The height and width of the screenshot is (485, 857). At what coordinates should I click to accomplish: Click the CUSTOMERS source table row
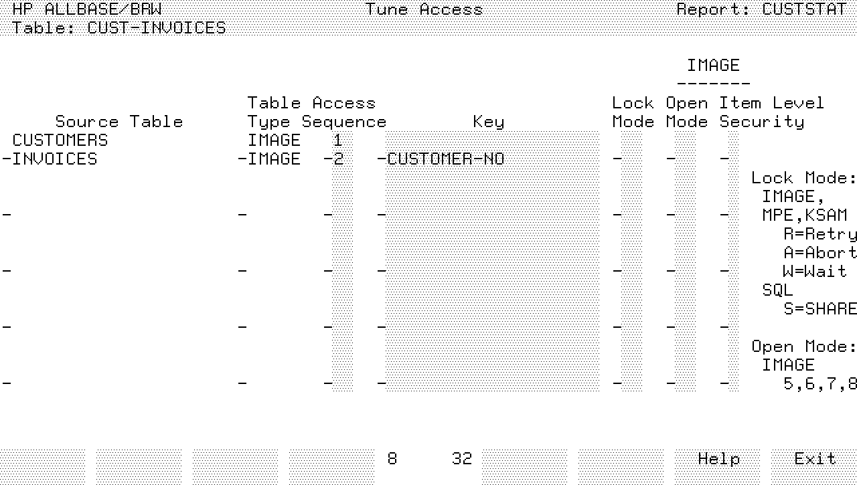60,140
